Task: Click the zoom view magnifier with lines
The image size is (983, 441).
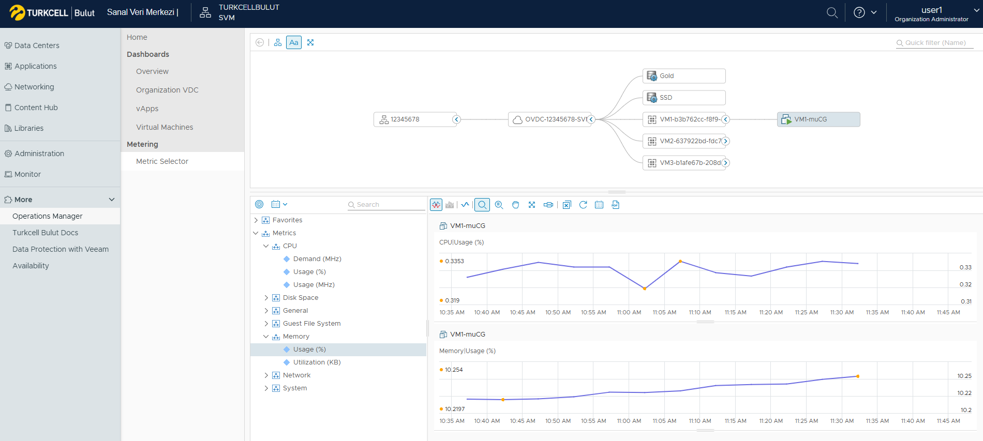Action: 499,205
